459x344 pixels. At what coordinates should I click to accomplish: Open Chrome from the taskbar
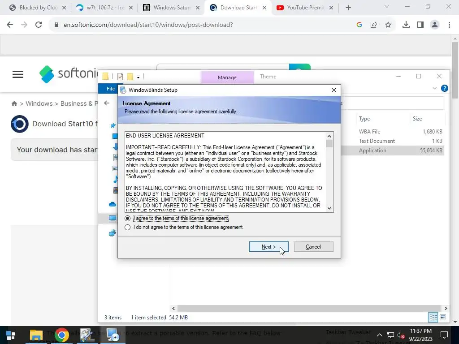(x=62, y=335)
